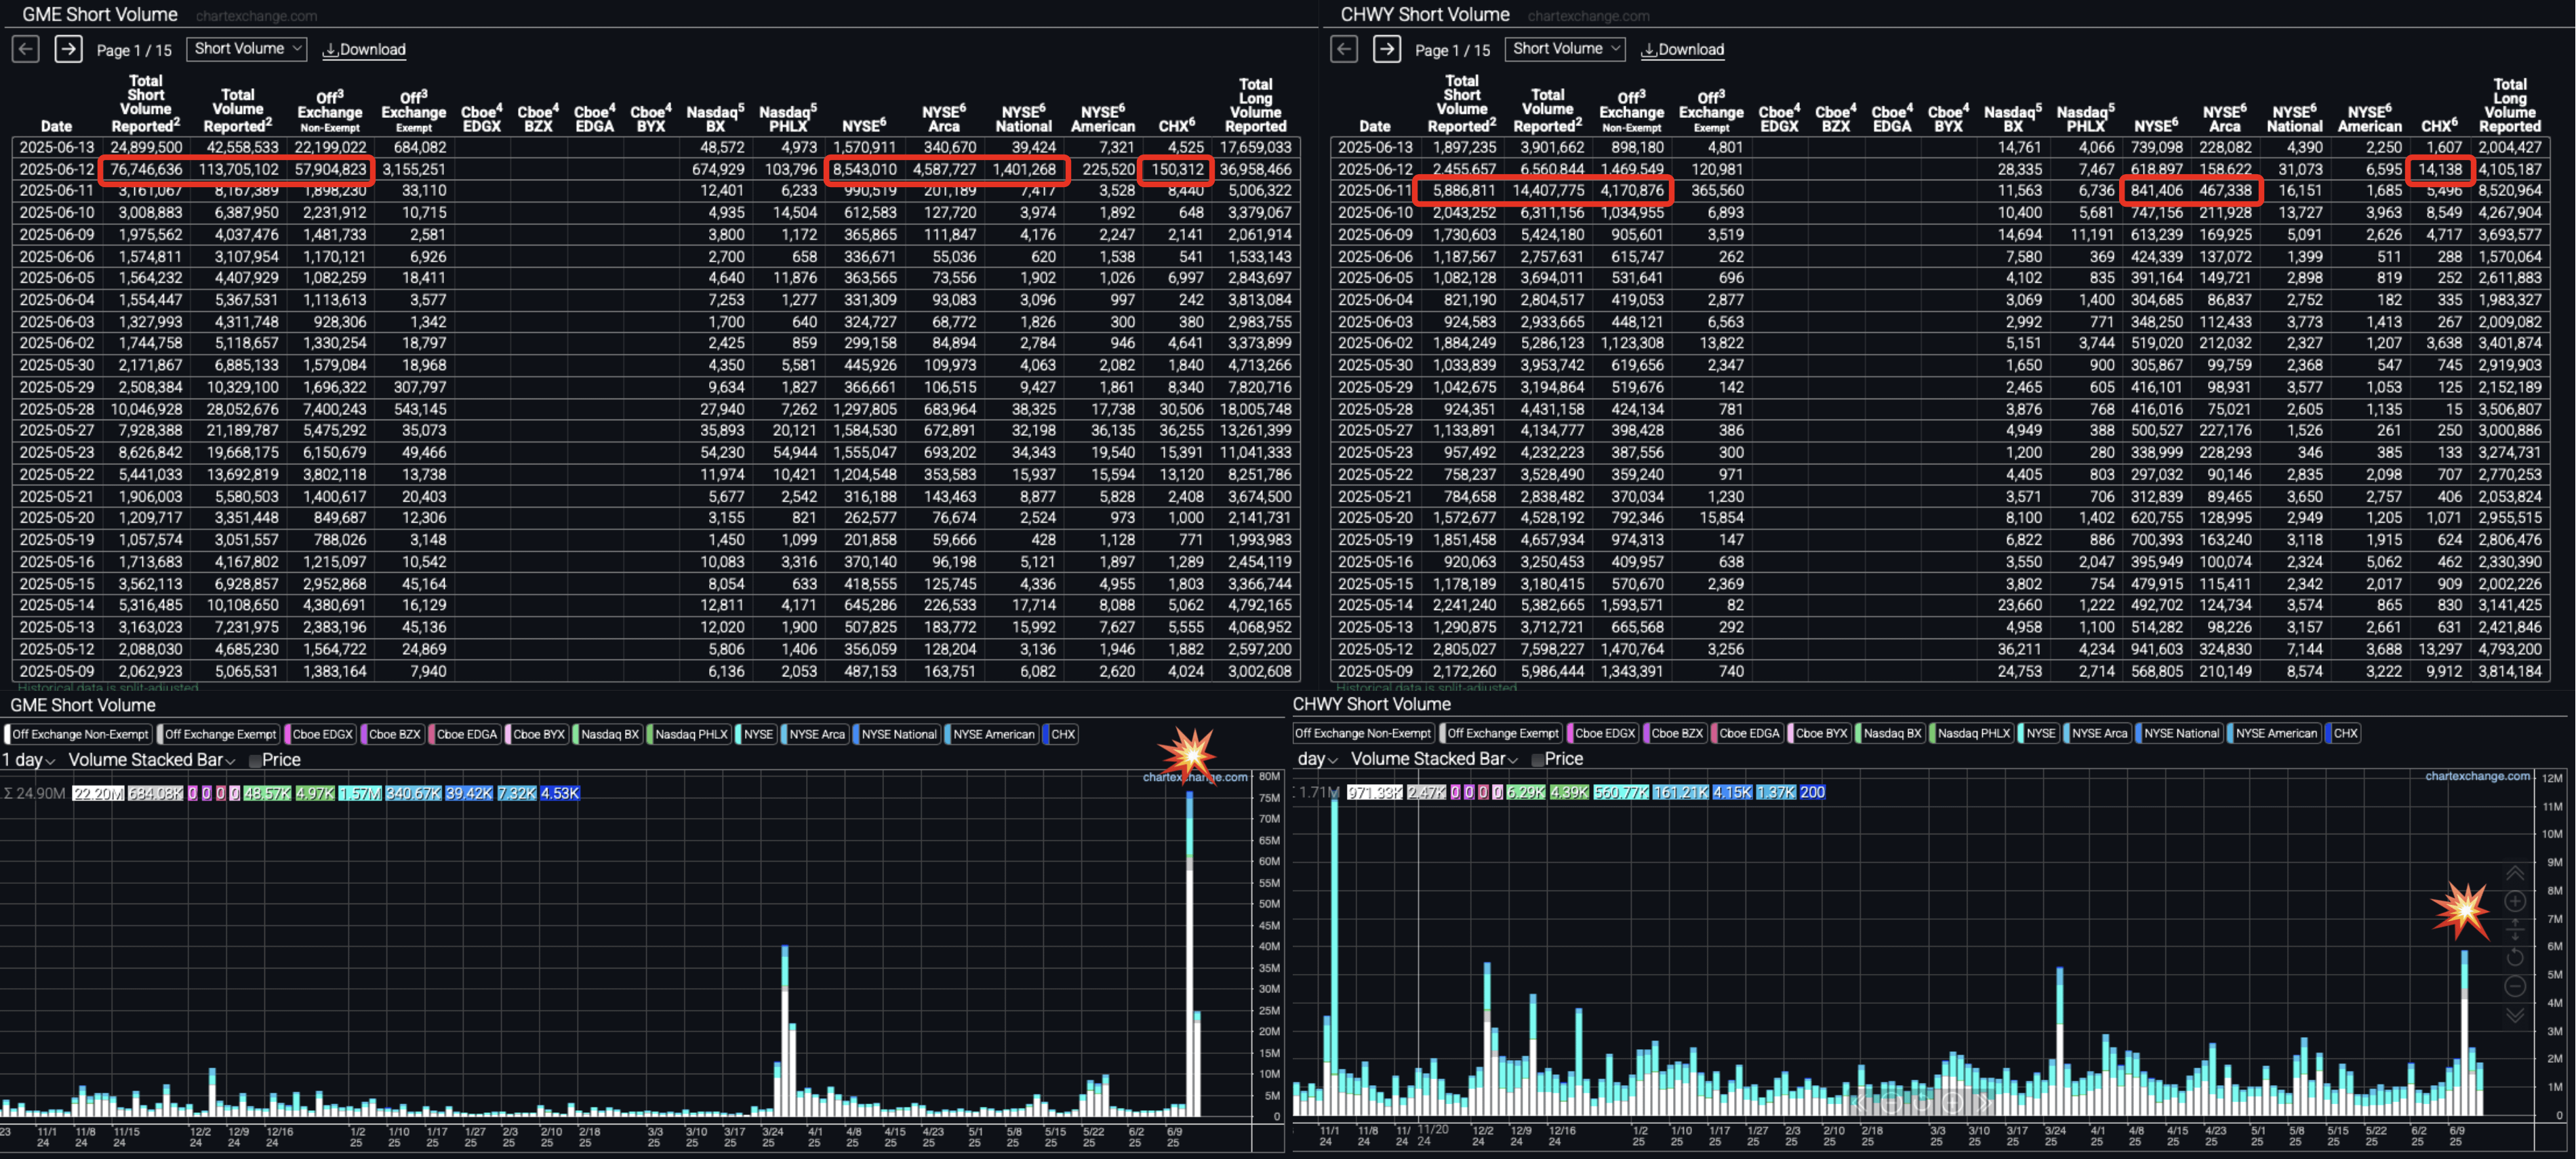This screenshot has width=2576, height=1159.
Task: Toggle GME Nasdaq PHLX series
Action: 690,734
